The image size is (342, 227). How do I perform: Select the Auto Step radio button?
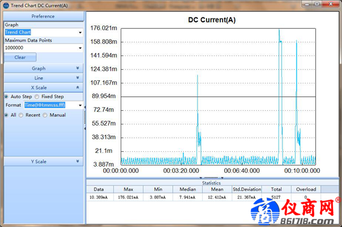click(6, 96)
